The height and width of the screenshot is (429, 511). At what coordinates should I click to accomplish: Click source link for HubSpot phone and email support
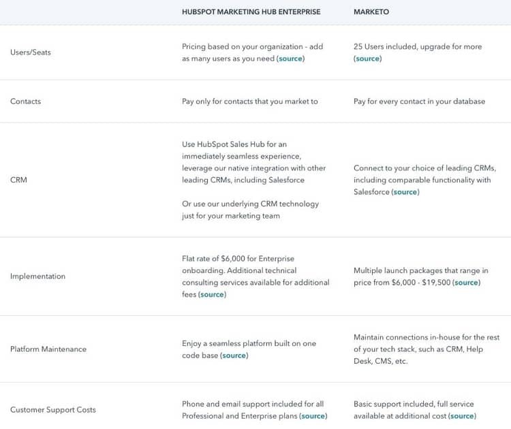[313, 416]
